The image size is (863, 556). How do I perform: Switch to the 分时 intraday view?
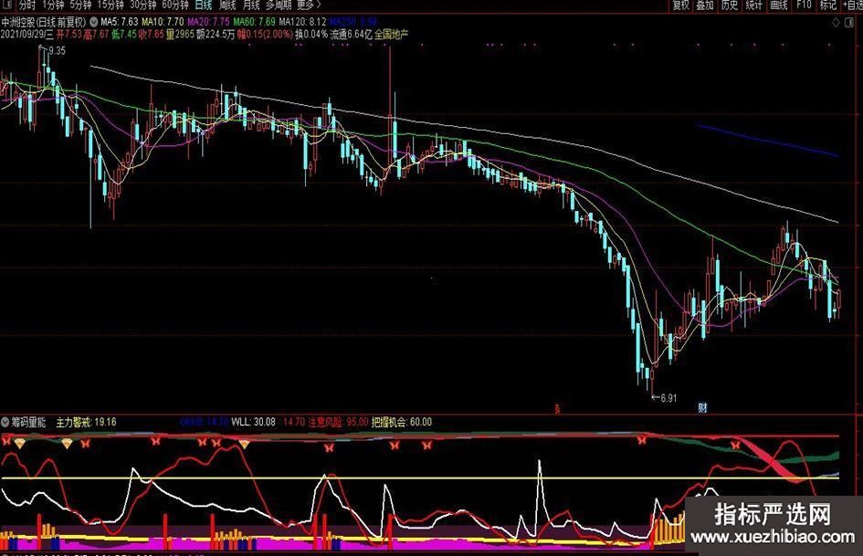[x=26, y=5]
